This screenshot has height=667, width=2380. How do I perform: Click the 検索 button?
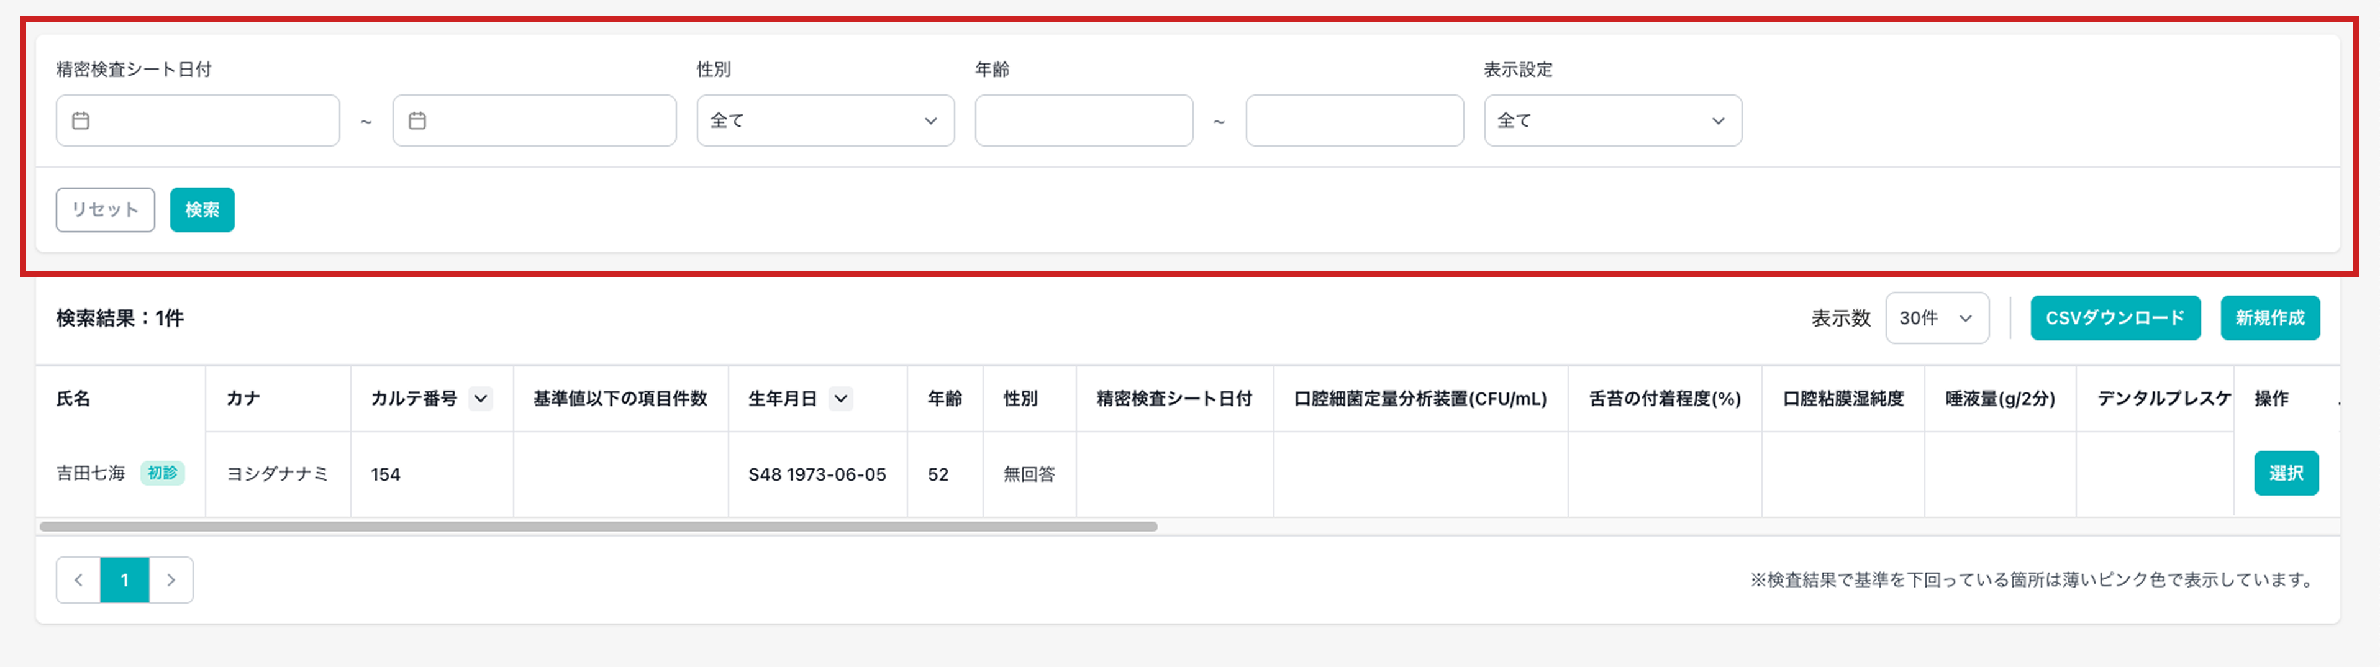pyautogui.click(x=202, y=210)
